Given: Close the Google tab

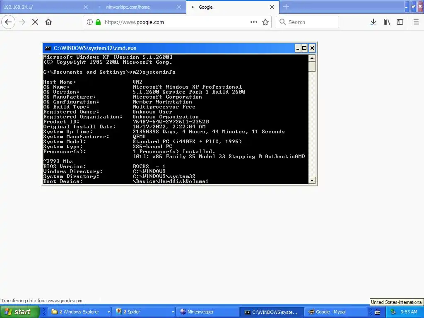Looking at the screenshot, I should pyautogui.click(x=272, y=7).
